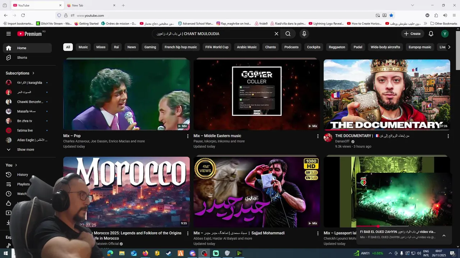Open the YouTube hamburger guide menu

click(x=9, y=34)
